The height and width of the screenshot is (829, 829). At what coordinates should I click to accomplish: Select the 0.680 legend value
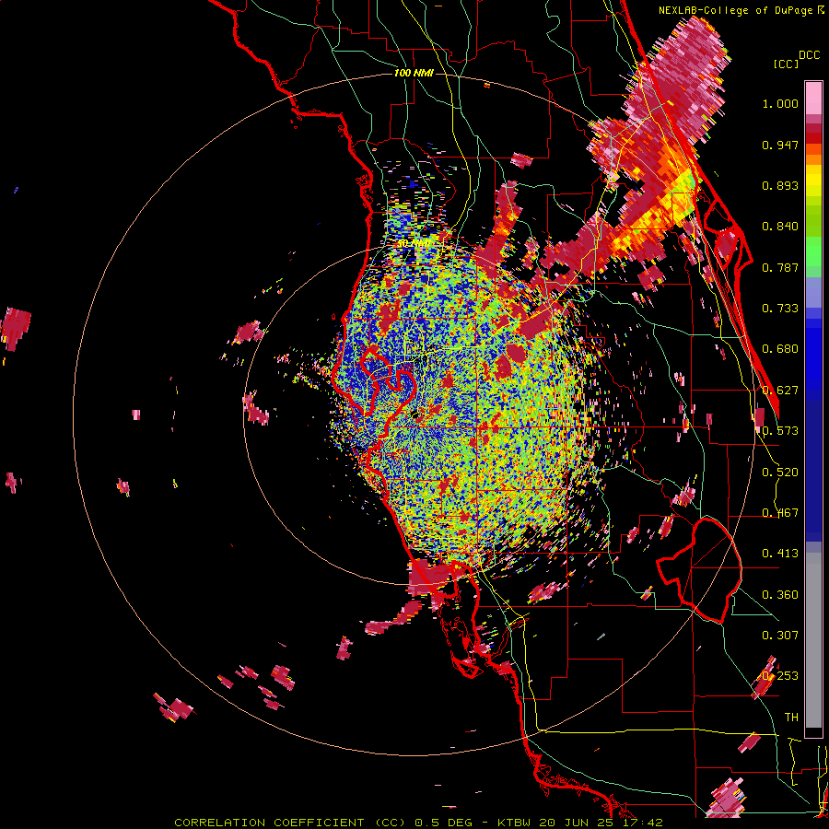[x=780, y=349]
